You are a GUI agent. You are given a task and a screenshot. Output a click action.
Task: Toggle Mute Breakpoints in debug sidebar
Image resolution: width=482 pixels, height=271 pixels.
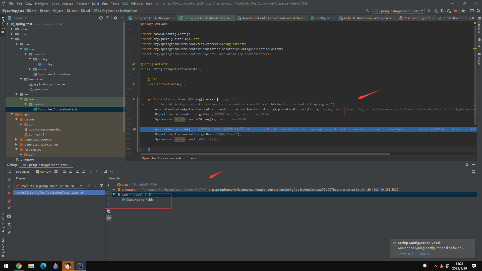(x=9, y=208)
